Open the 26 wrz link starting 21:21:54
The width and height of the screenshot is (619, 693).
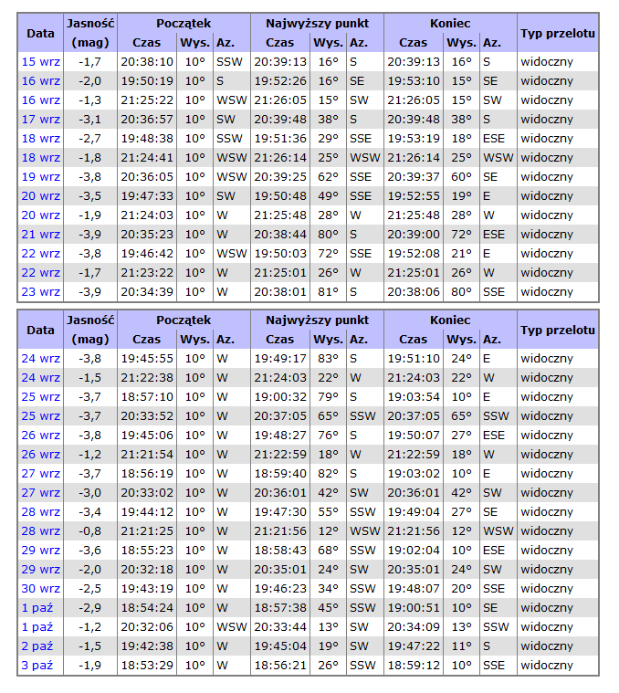pos(41,455)
